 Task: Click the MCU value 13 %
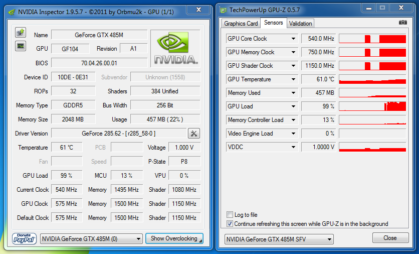[x=127, y=175]
